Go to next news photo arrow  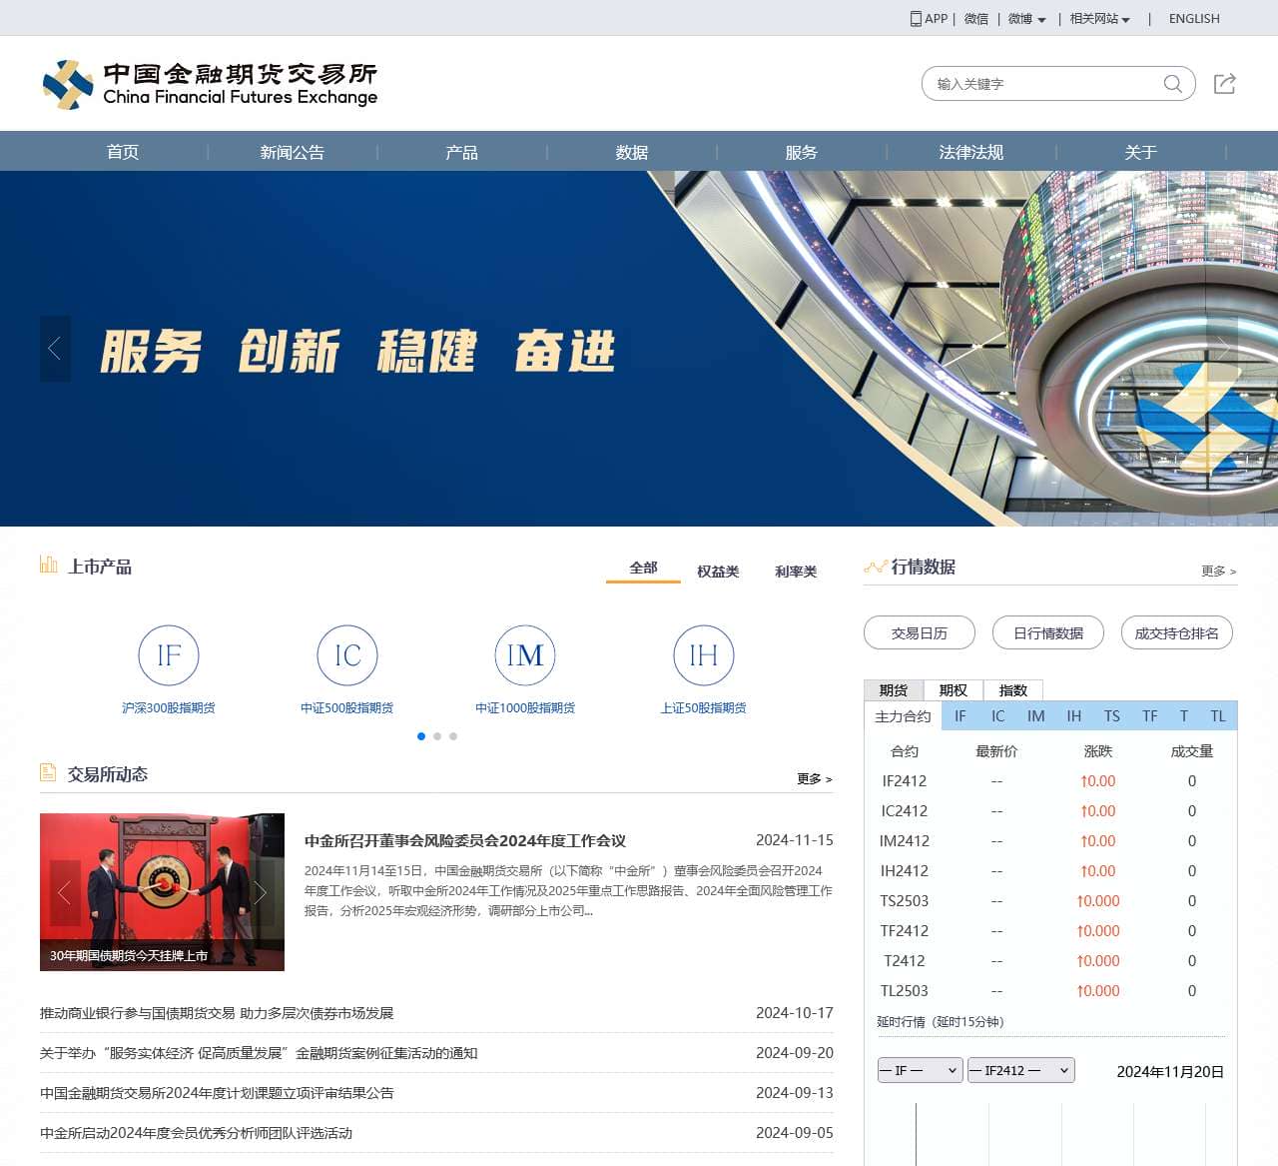coord(260,892)
